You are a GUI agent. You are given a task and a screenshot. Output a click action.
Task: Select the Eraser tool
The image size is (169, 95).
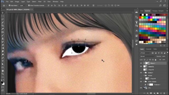(3, 45)
